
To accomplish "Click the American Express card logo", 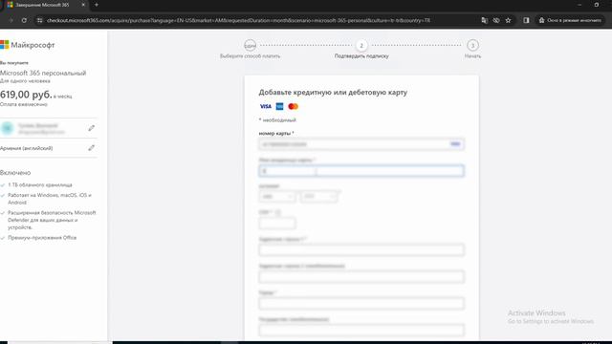I will tap(279, 106).
